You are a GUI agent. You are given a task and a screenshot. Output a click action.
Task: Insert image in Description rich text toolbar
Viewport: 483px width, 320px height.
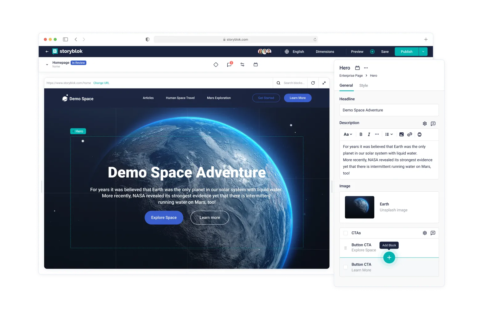click(401, 134)
